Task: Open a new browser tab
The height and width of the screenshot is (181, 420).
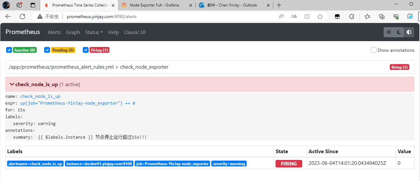Action: pyautogui.click(x=279, y=5)
